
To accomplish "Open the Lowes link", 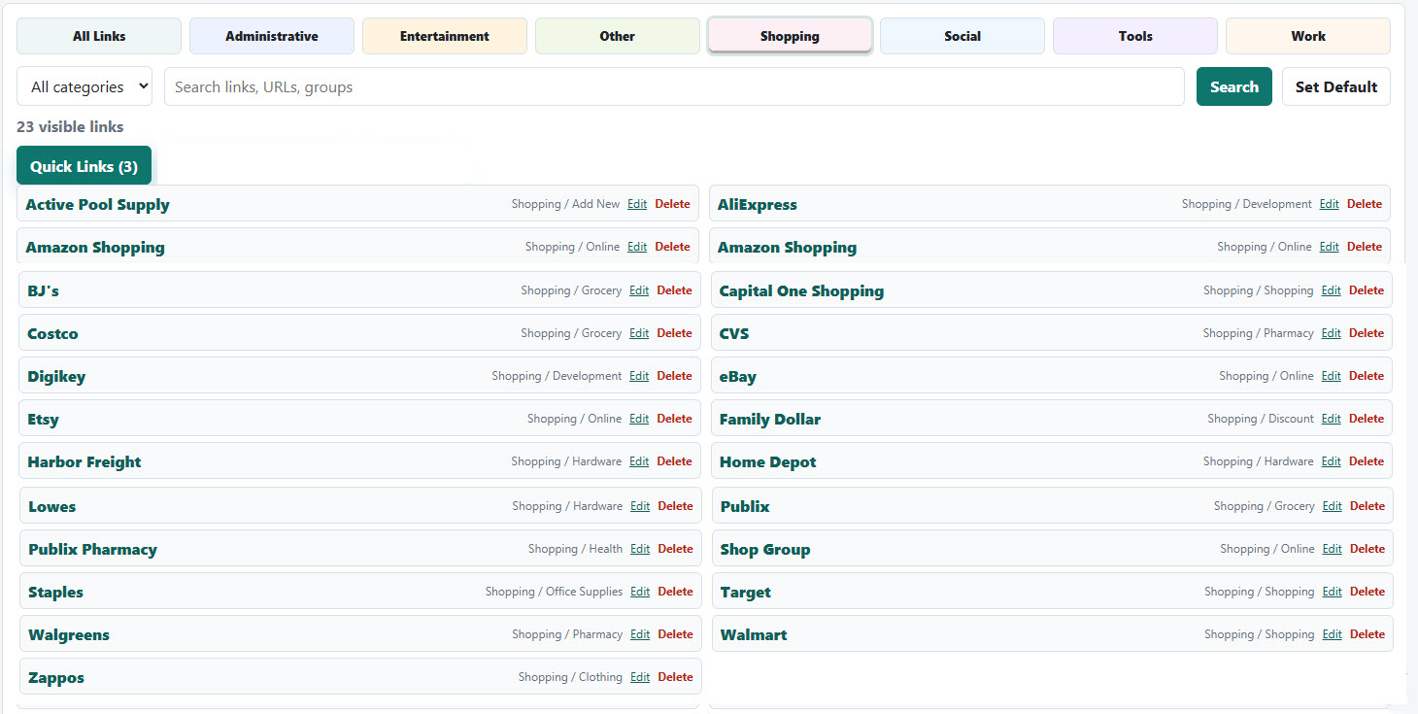I will [x=51, y=506].
